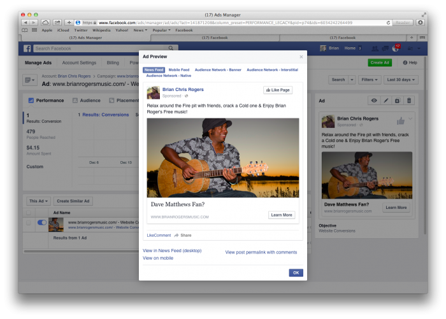Click the pencil edit icon in the Ad panel
The image size is (446, 319).
[x=385, y=101]
